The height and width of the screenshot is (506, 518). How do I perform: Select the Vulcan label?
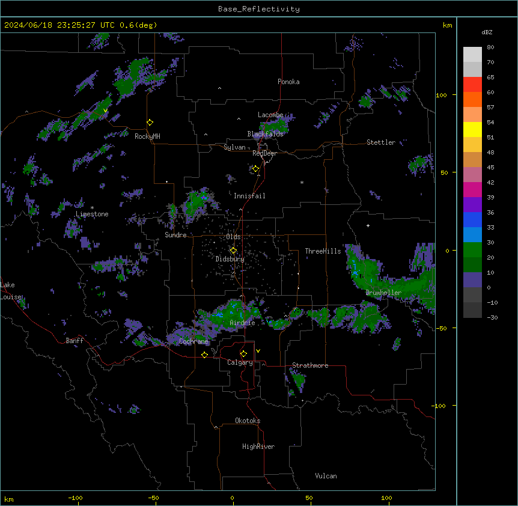pyautogui.click(x=326, y=476)
